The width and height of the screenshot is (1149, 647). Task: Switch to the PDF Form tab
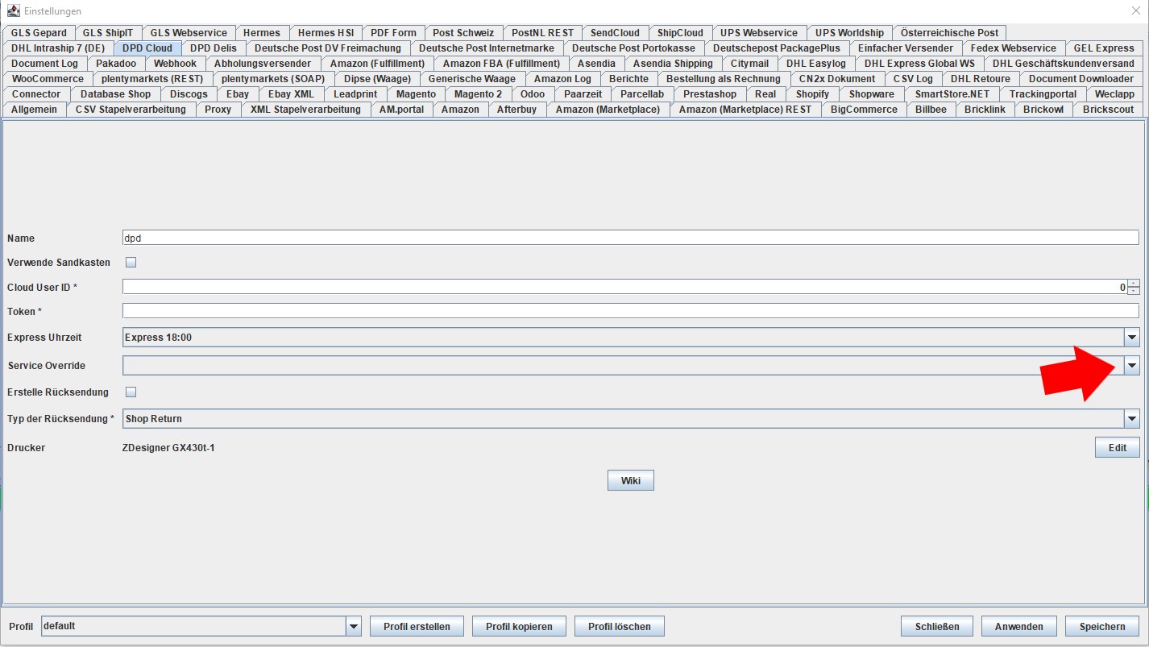click(x=393, y=33)
